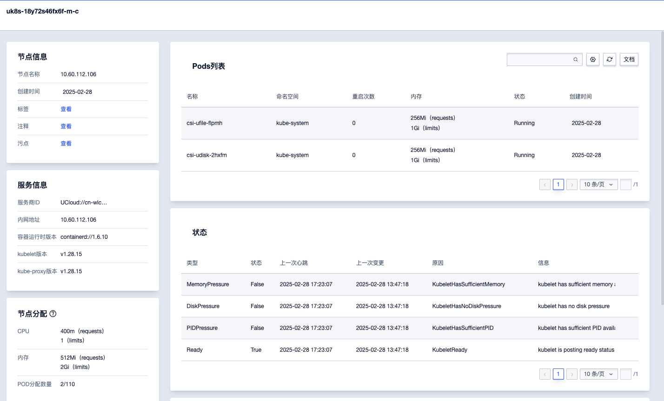Click the node title uk8s-18y72s46fx6f-m-c
Viewport: 664px width, 401px height.
[42, 11]
